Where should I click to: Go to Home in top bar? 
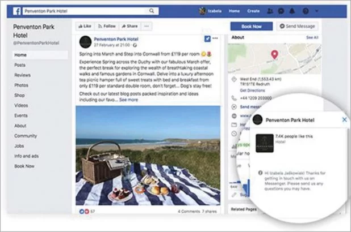[x=234, y=11]
